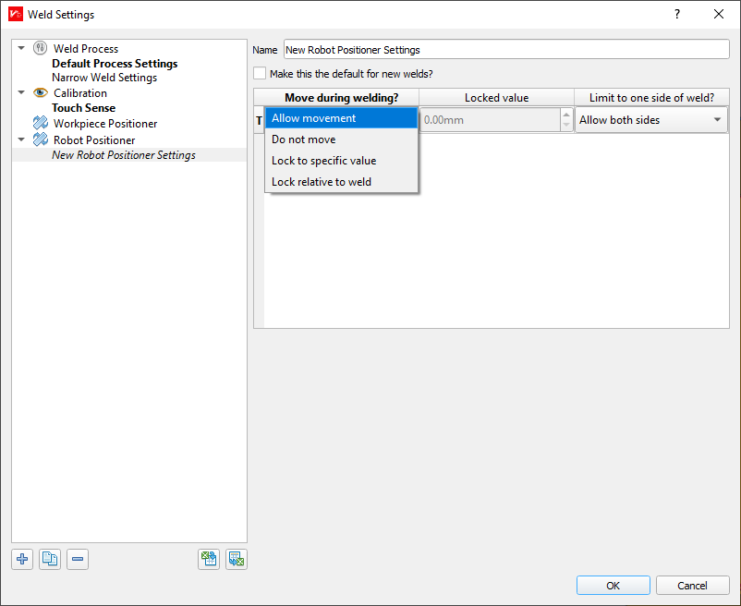Select Robot Positioner tree label

(x=94, y=139)
